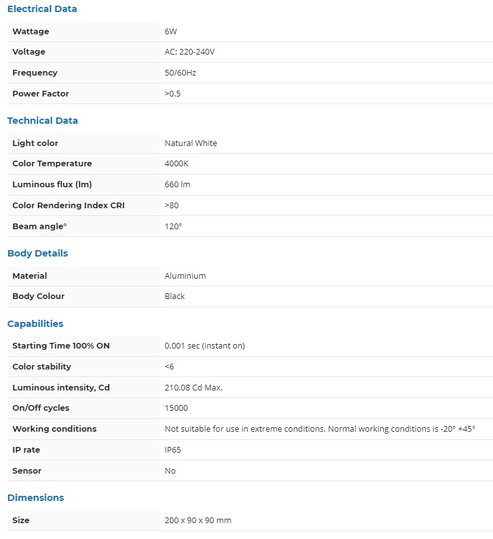
Task: Click the Color Rendering Index CRI label
Action: [69, 206]
